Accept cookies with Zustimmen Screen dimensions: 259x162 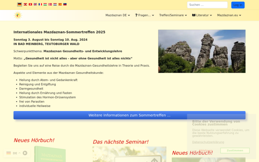point(235,150)
